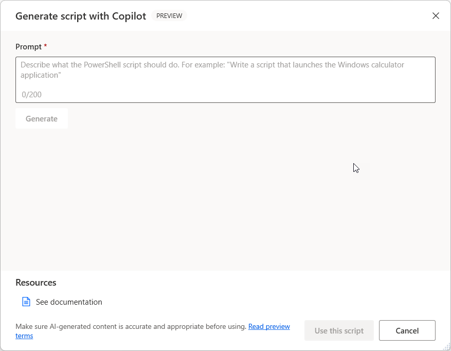Click the Prompt field label

[28, 47]
